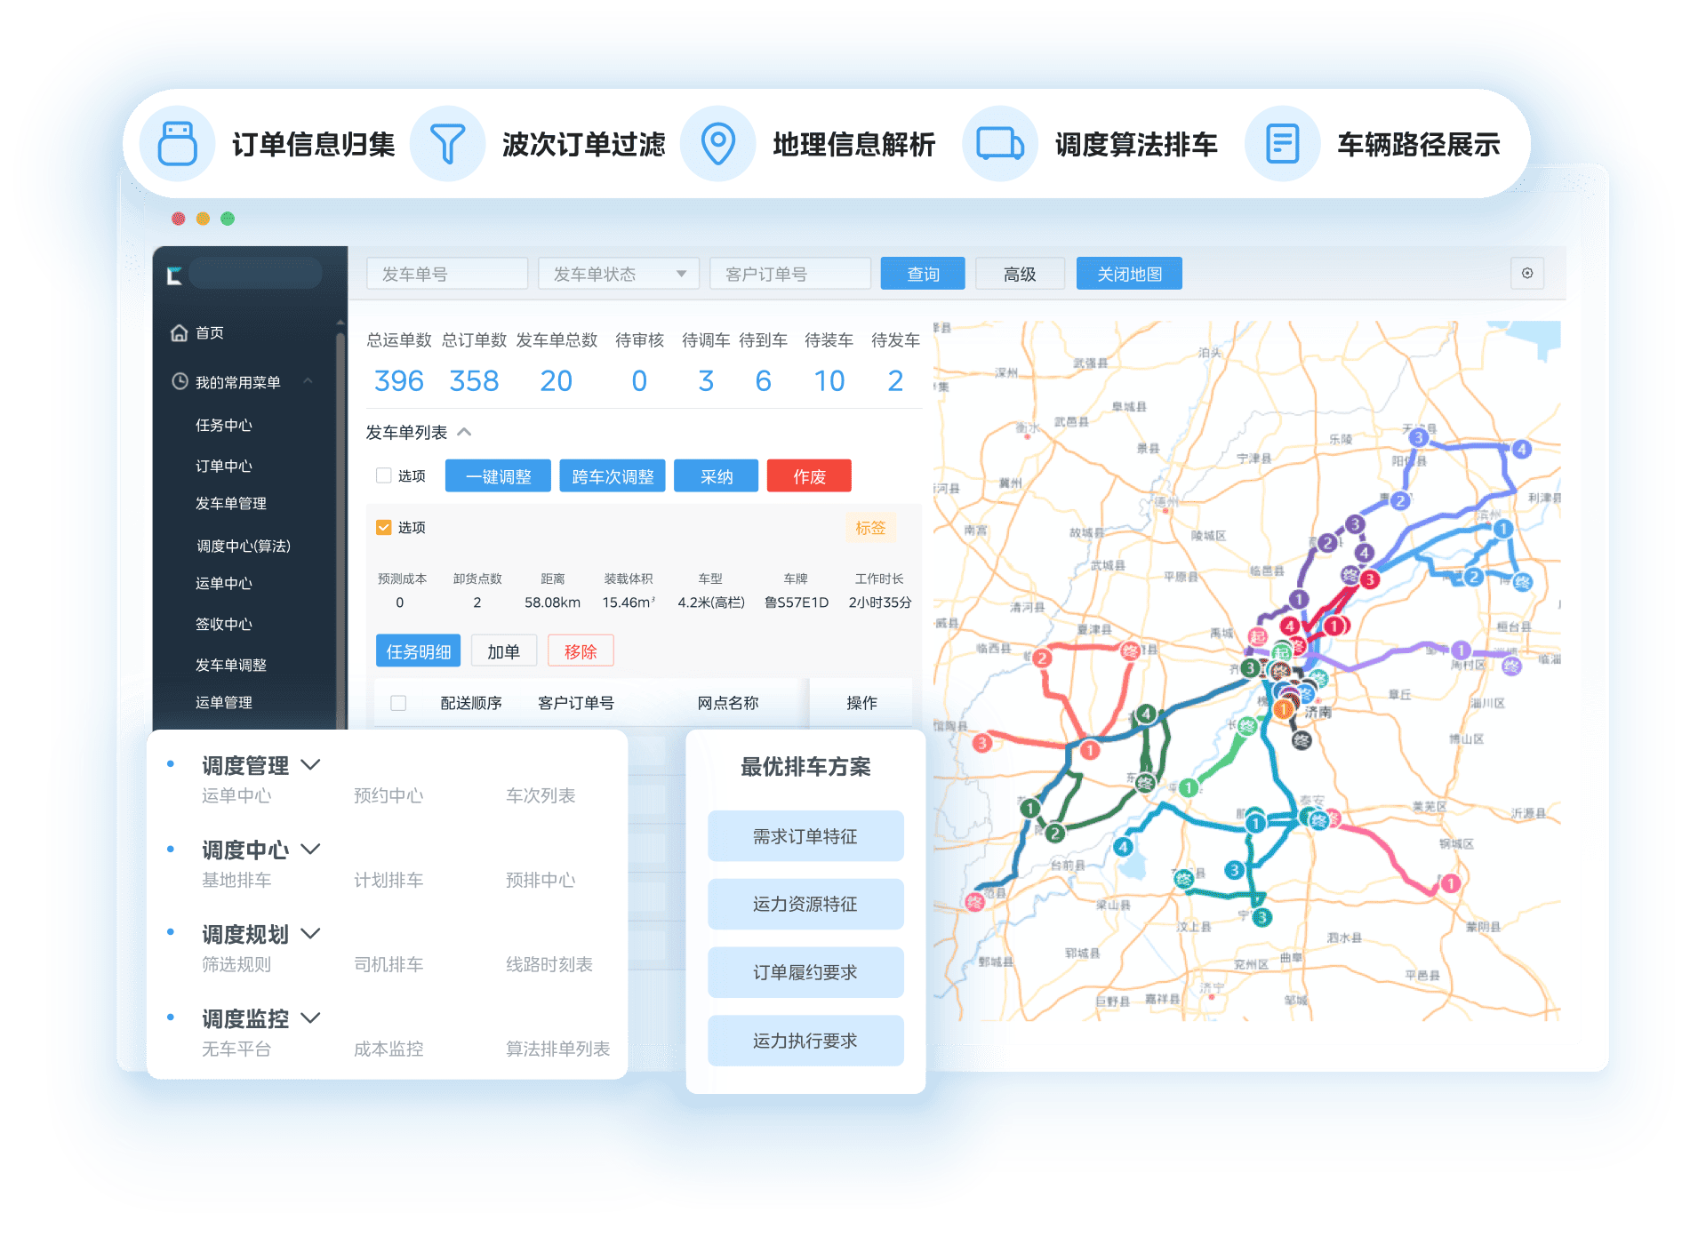Tick the unchecked 选项 checkbox

coord(384,475)
